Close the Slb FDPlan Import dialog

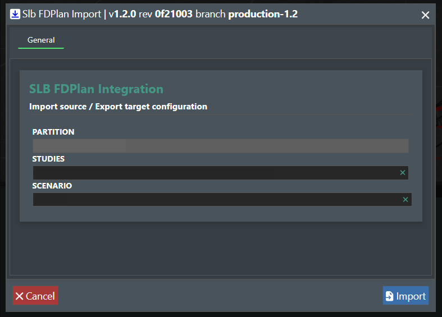(x=425, y=15)
